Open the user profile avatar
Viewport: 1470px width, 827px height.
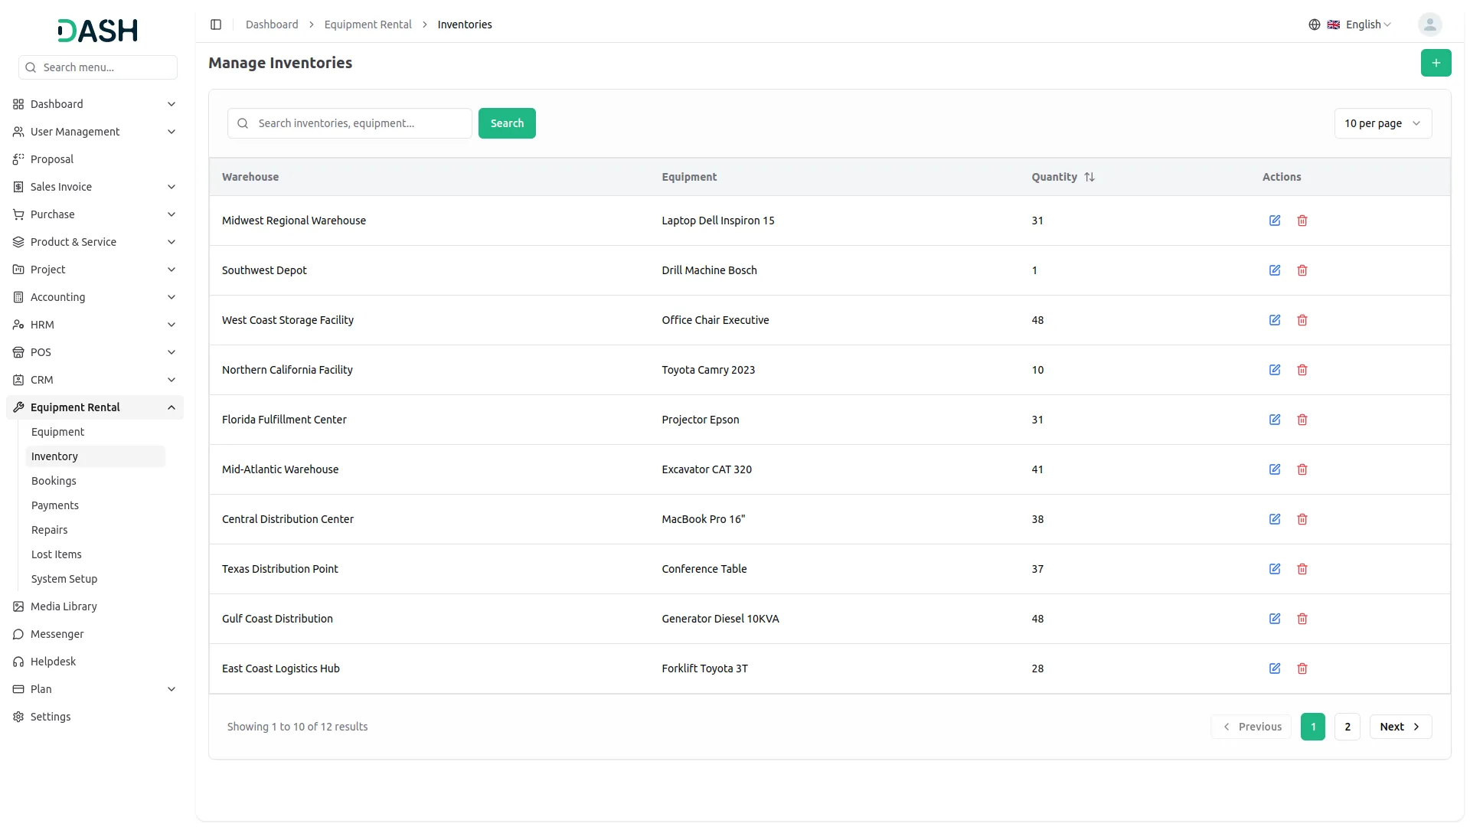(1429, 25)
